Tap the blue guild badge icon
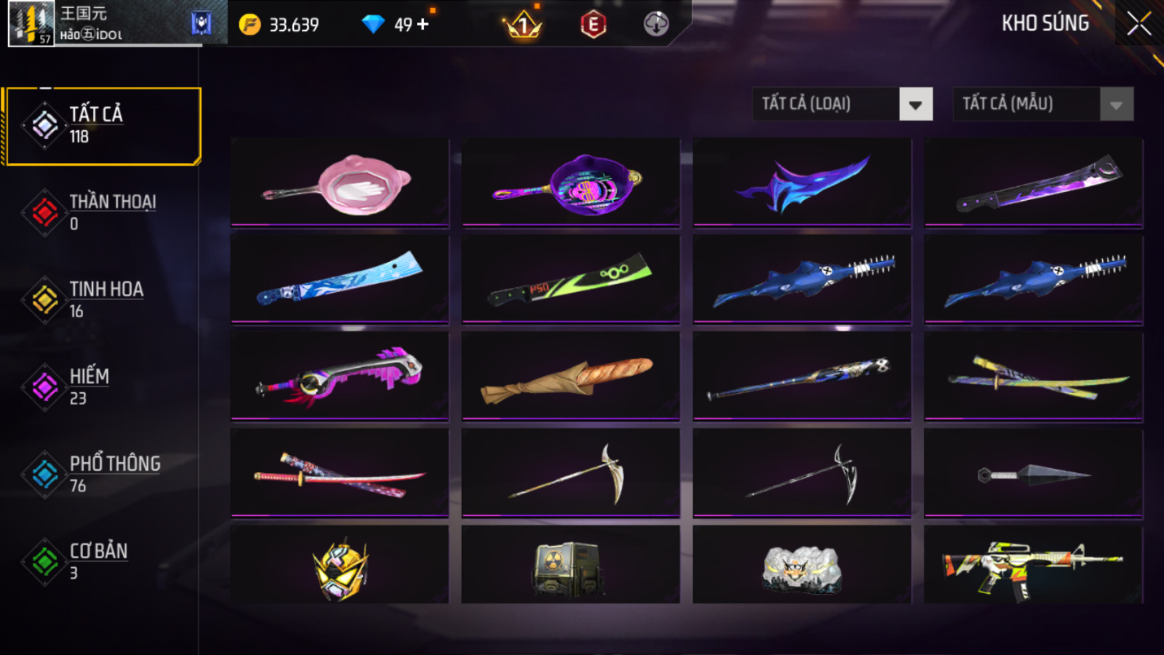 point(201,23)
